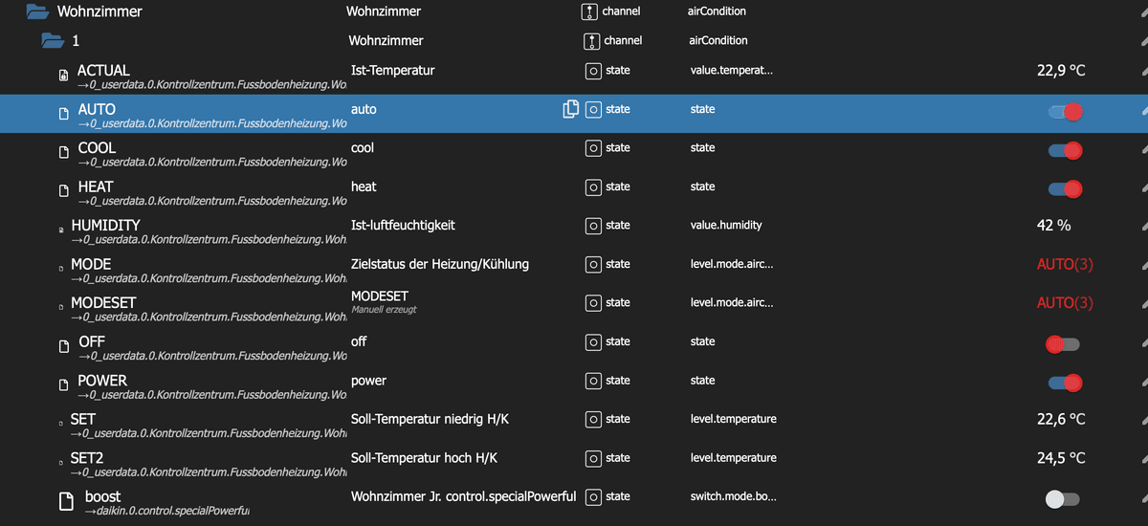Click Soll-Temperatur hoch H/K name cell
The width and height of the screenshot is (1148, 526).
(425, 458)
